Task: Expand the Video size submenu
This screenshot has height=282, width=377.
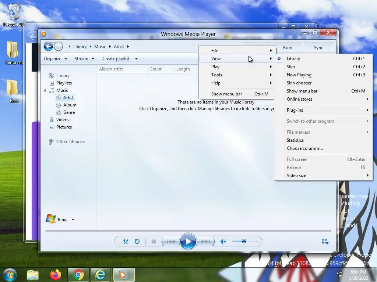Action: [x=323, y=176]
